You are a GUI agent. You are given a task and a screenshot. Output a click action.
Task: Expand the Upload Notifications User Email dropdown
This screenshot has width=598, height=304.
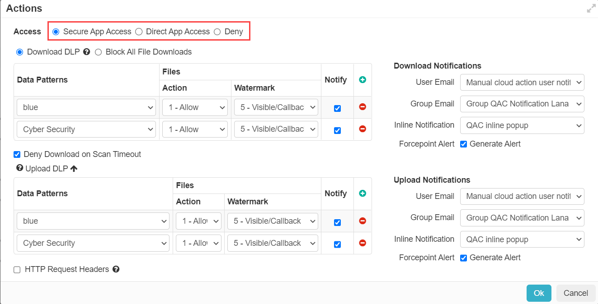click(522, 196)
